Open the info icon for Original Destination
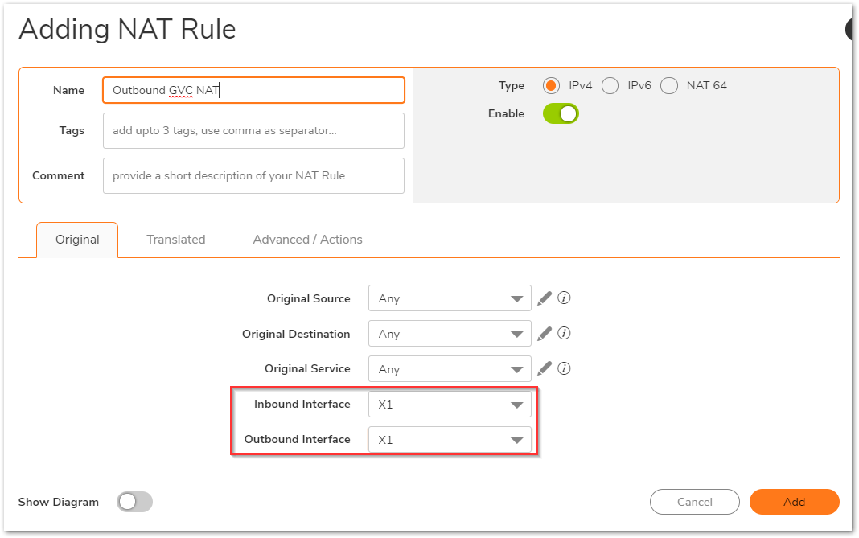Viewport: 859px width, 538px height. click(x=564, y=333)
